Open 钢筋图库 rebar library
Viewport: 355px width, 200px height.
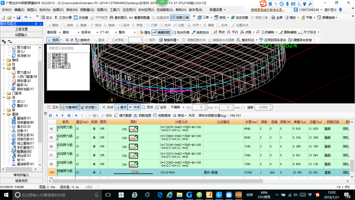(x=162, y=115)
